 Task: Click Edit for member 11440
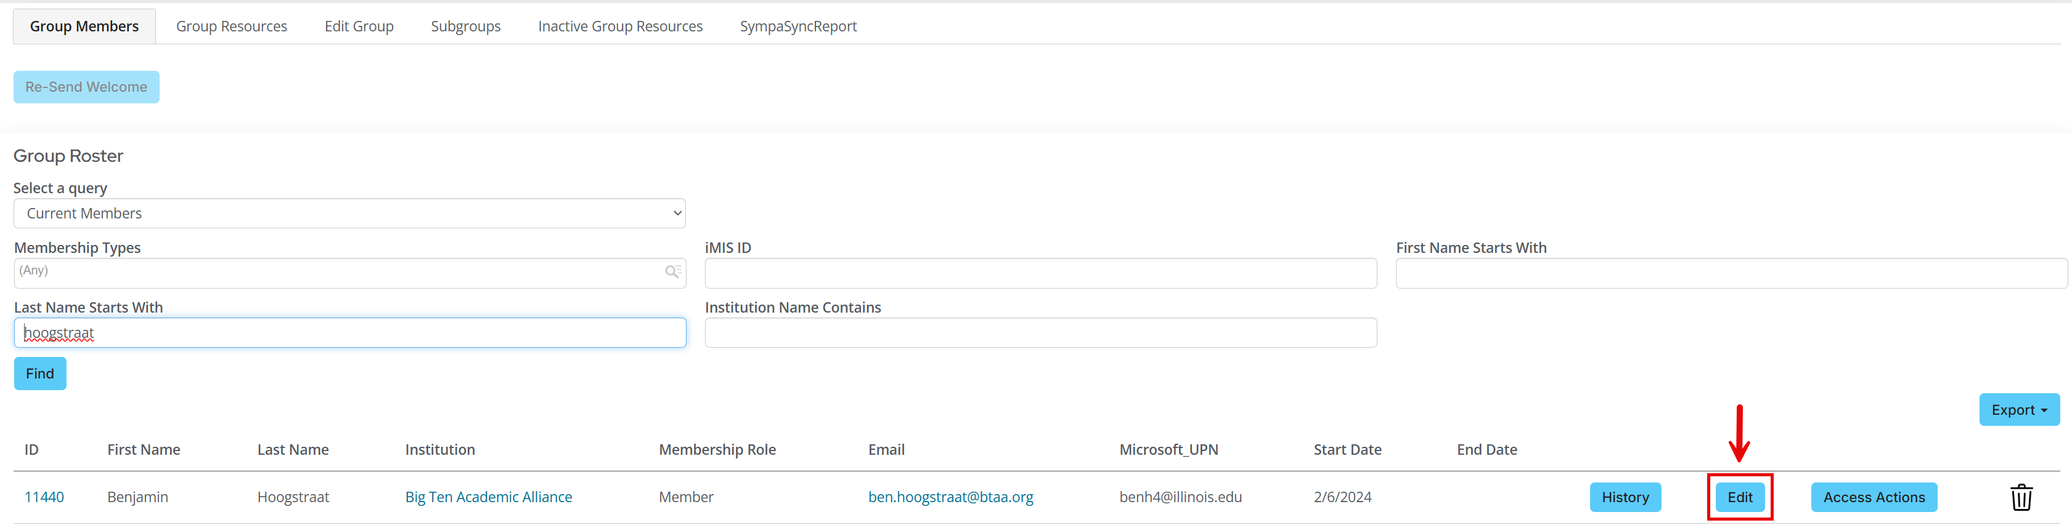click(x=1740, y=497)
